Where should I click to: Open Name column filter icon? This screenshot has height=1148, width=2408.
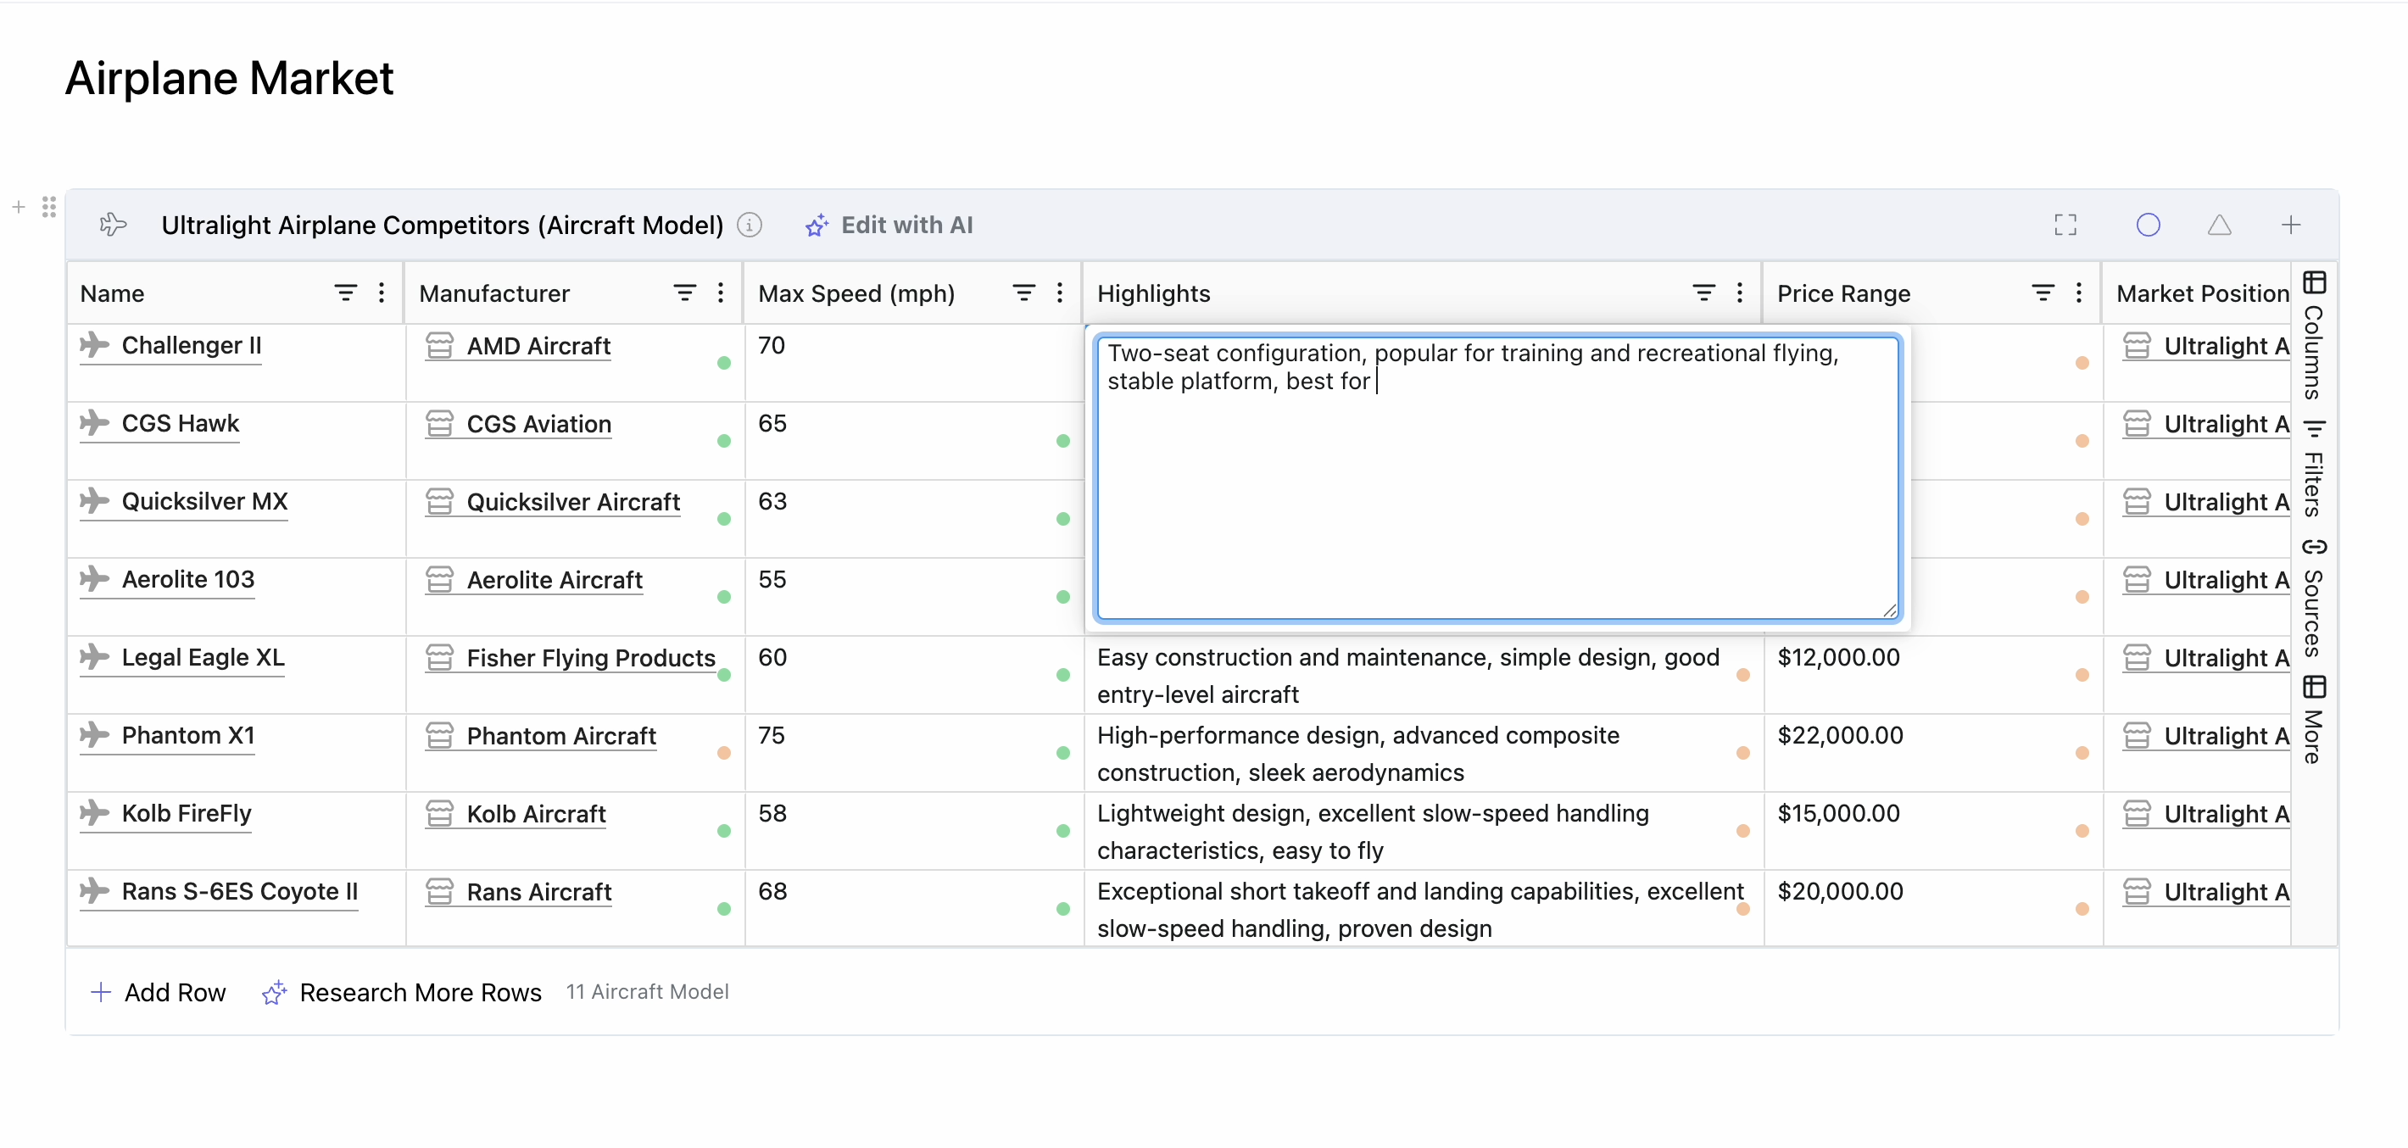point(345,293)
